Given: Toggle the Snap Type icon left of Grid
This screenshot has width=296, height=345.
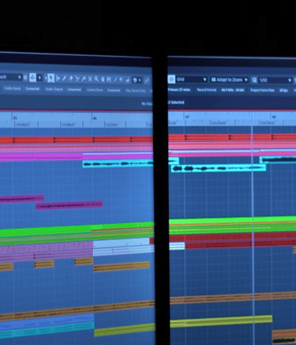Looking at the screenshot, I should [x=171, y=79].
